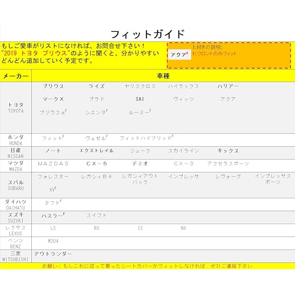Click the ベンツ BENZ maker cell
The height and width of the screenshot is (295, 295).
tap(16, 243)
